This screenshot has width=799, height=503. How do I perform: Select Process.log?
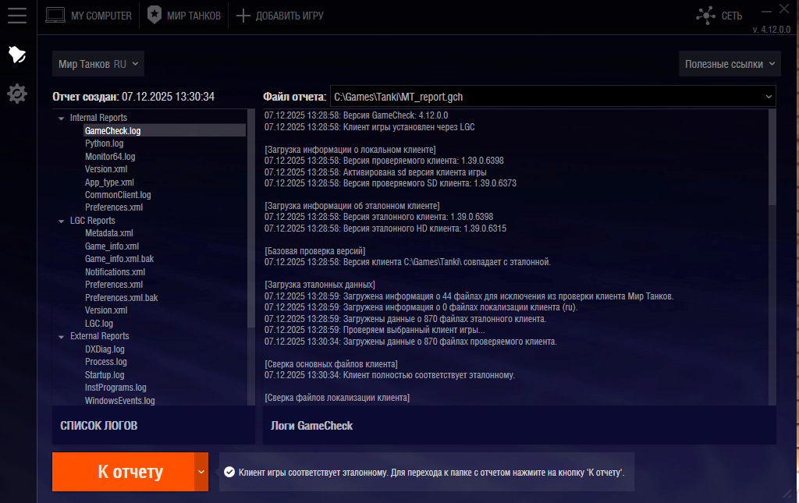pos(105,362)
